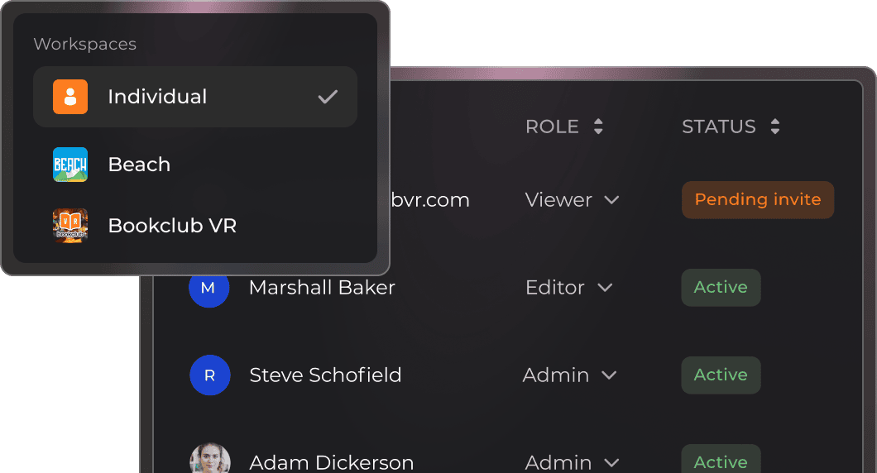Switch to the Bookclub VR workspace
Screen dimensions: 877x473
[172, 226]
